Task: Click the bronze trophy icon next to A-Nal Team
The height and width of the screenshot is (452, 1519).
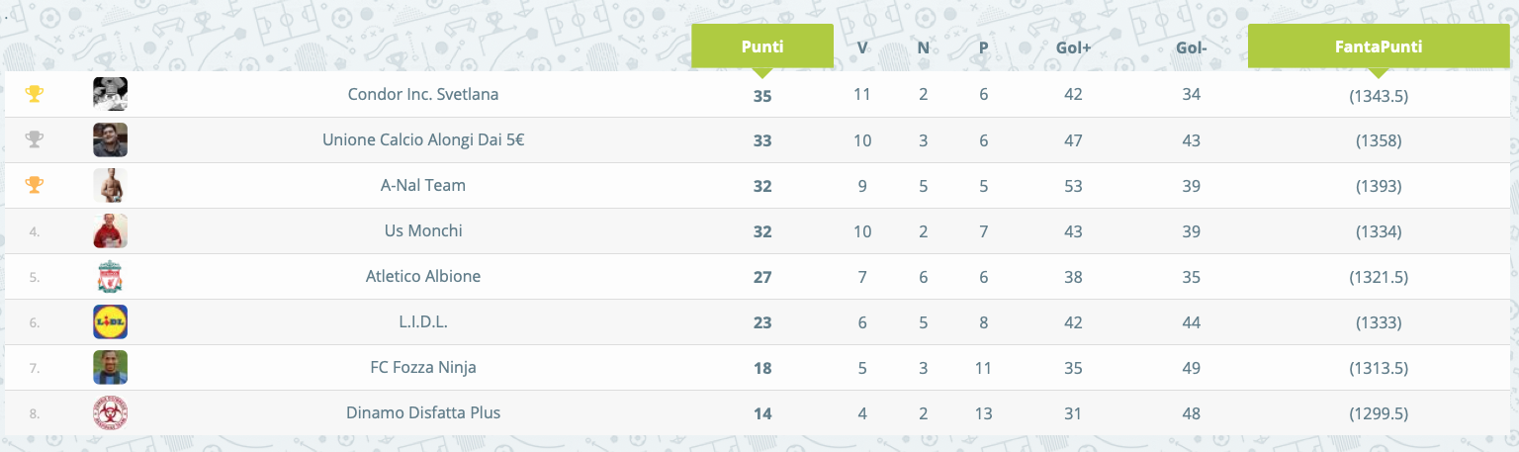Action: tap(35, 185)
